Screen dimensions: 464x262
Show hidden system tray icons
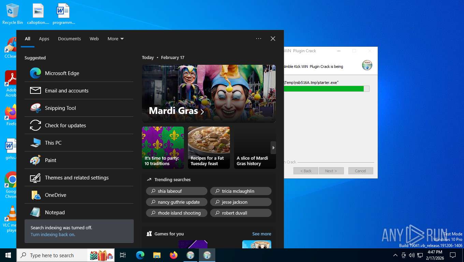[x=395, y=255]
